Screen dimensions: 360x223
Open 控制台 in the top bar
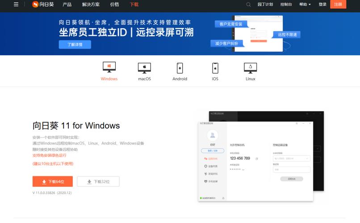click(286, 4)
